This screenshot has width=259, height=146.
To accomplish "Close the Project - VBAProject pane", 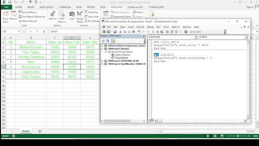I will [144, 36].
